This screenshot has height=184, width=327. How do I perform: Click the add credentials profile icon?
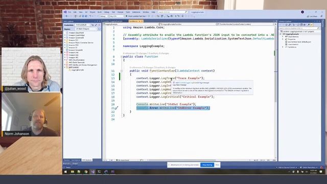[92, 25]
